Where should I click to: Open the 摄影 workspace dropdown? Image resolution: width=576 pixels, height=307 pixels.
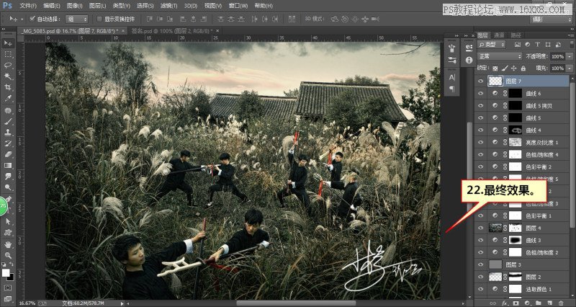[x=551, y=19]
